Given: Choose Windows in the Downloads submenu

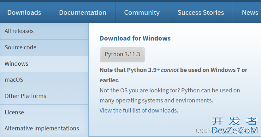Looking at the screenshot, I should pyautogui.click(x=44, y=64).
